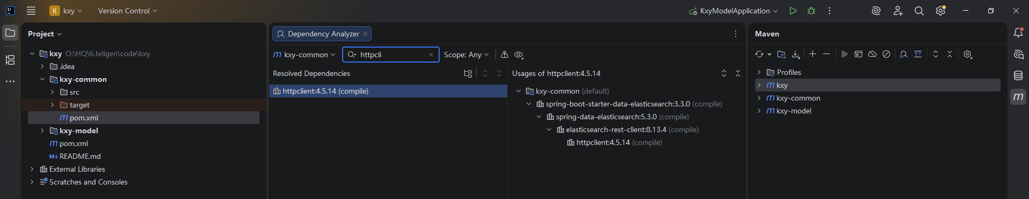Select httpclient:4.5.14 in Resolved Dependencies
Screen dimensions: 1029x199
click(x=388, y=91)
